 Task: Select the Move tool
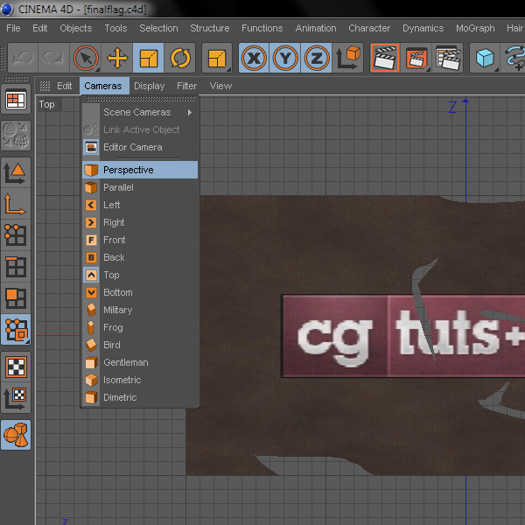coord(117,58)
